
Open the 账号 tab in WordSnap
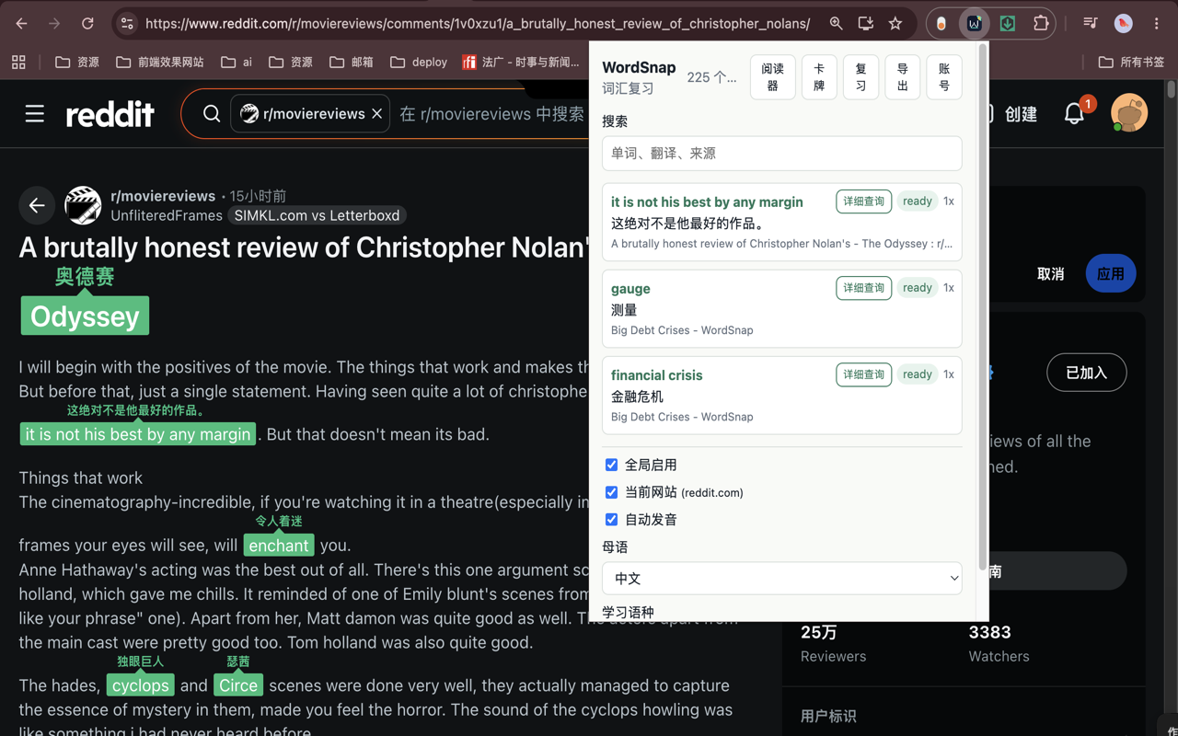click(x=943, y=77)
